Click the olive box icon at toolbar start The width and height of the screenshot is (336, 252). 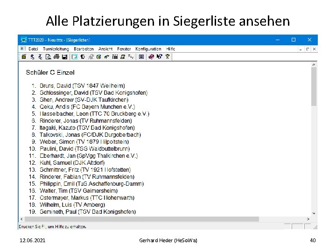[x=24, y=57]
